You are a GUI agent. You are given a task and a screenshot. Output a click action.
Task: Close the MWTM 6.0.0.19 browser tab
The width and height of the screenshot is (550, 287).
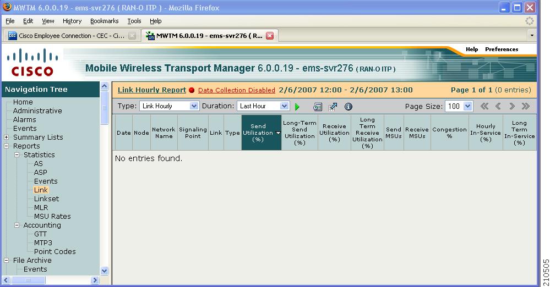pyautogui.click(x=270, y=36)
